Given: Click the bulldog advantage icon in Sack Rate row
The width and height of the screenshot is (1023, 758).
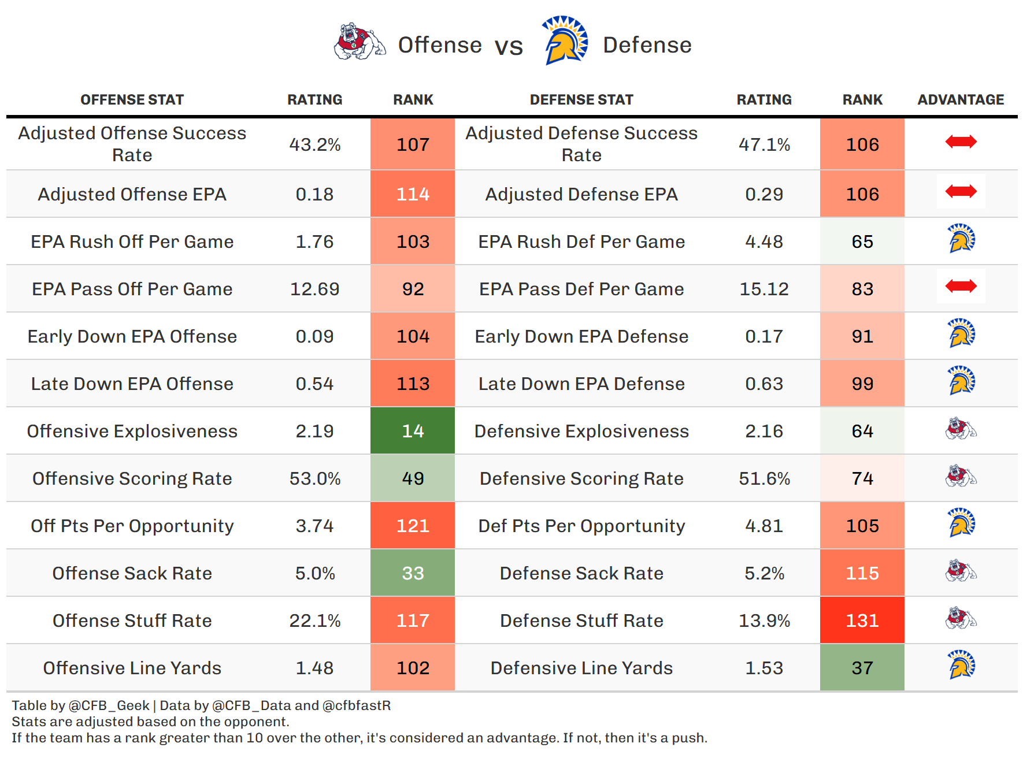Looking at the screenshot, I should pyautogui.click(x=961, y=571).
